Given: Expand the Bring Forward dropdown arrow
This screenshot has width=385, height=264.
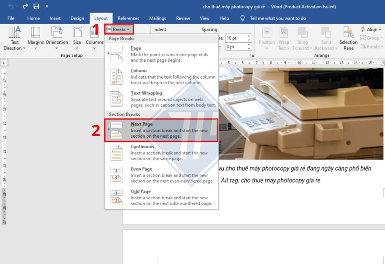Looking at the screenshot, I should pyautogui.click(x=311, y=49).
